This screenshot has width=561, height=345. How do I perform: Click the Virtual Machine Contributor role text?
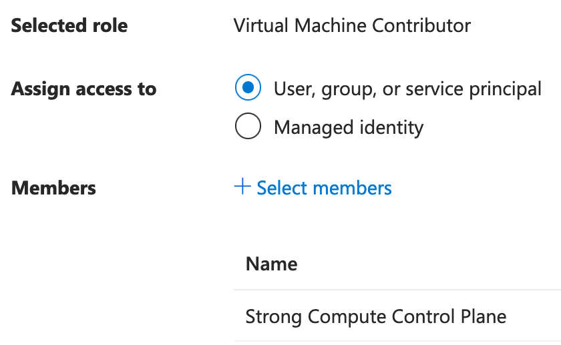[352, 26]
